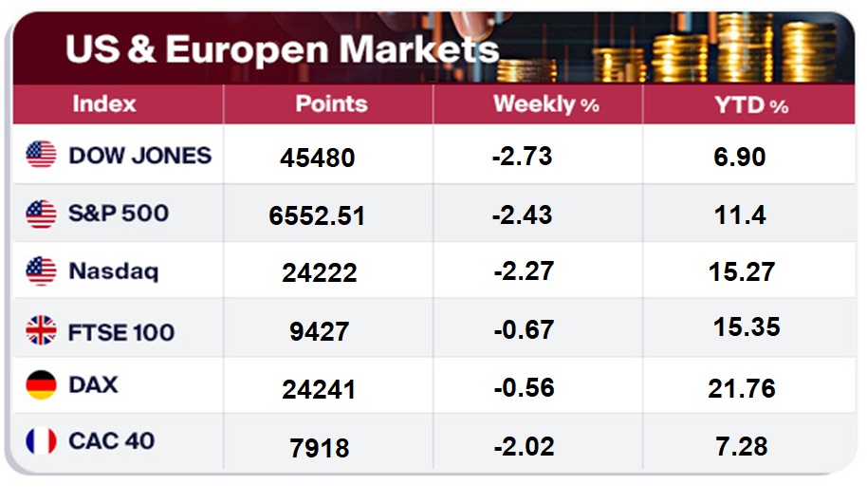This screenshot has height=503, width=867.
Task: Select the Index column header
Action: tap(104, 104)
